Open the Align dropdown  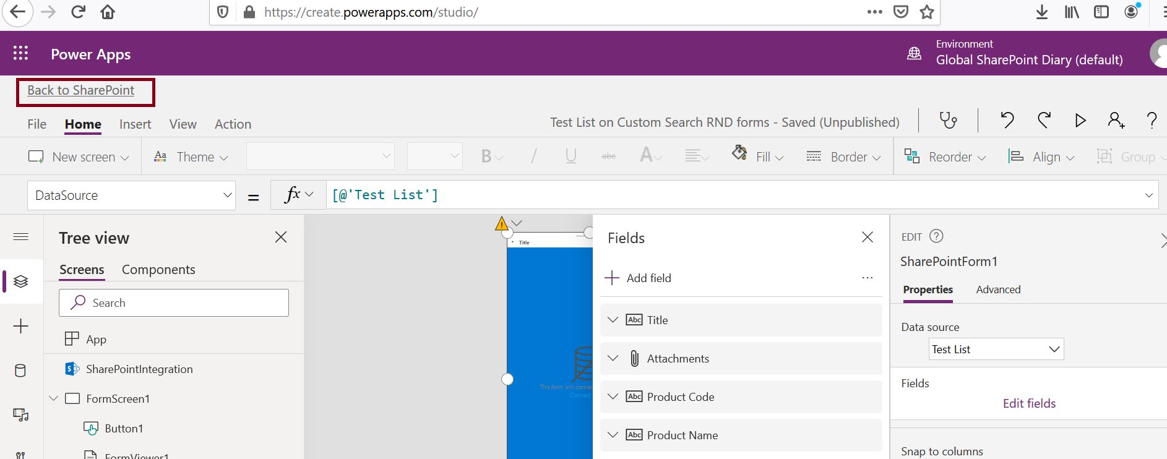[1041, 157]
